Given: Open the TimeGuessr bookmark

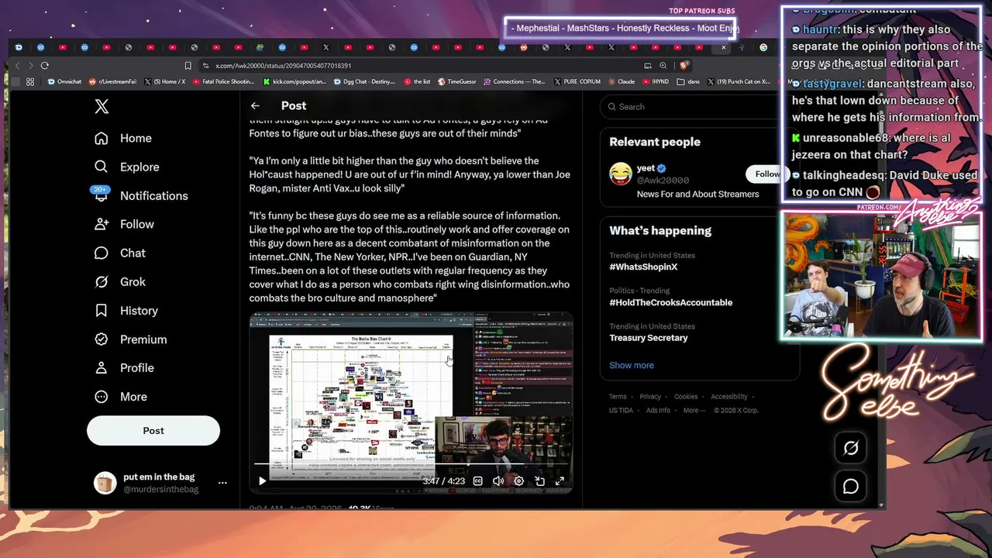Looking at the screenshot, I should tap(457, 81).
